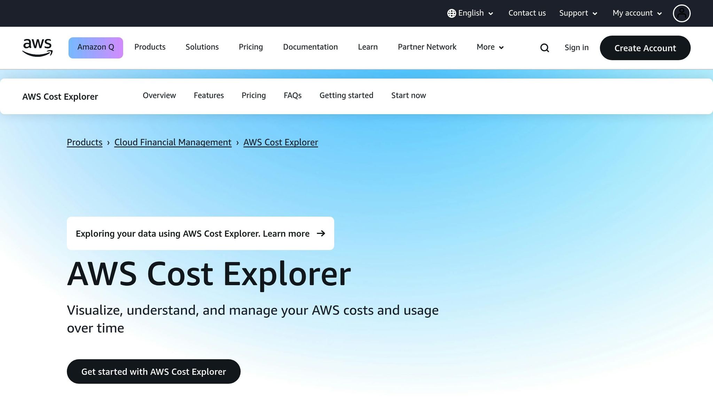Click Sign in link
The width and height of the screenshot is (713, 401).
click(577, 48)
